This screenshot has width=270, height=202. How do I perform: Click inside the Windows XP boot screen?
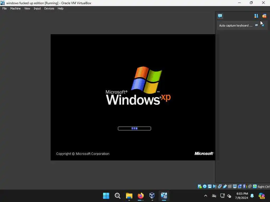tap(133, 97)
